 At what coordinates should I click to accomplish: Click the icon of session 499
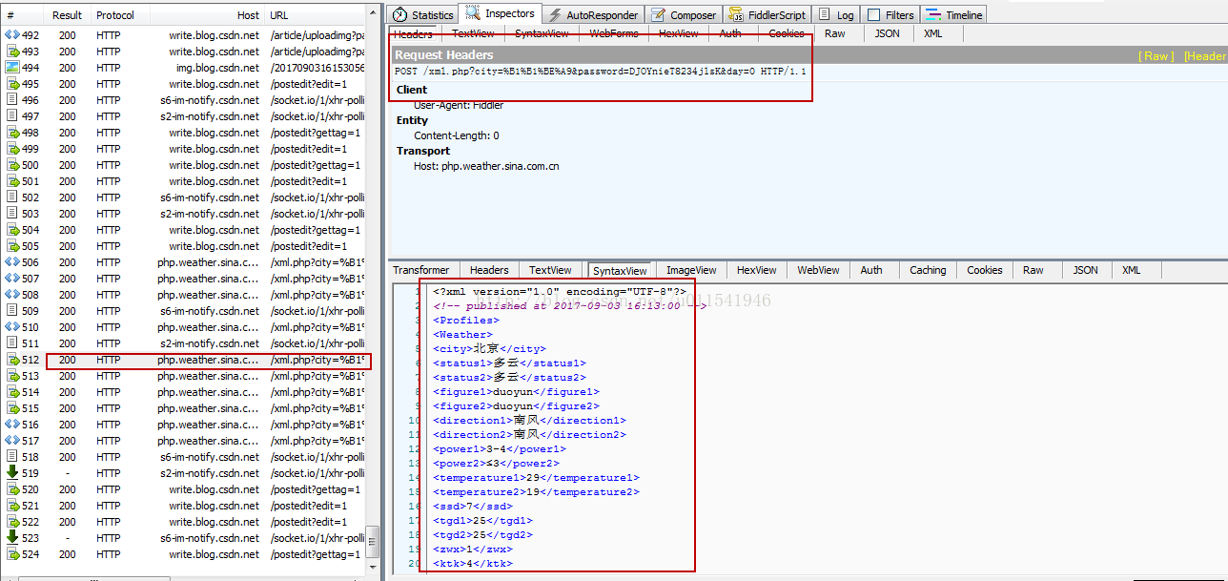[x=12, y=149]
